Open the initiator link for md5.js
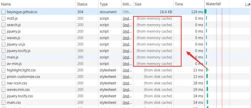The image size is (251, 108). (127, 18)
